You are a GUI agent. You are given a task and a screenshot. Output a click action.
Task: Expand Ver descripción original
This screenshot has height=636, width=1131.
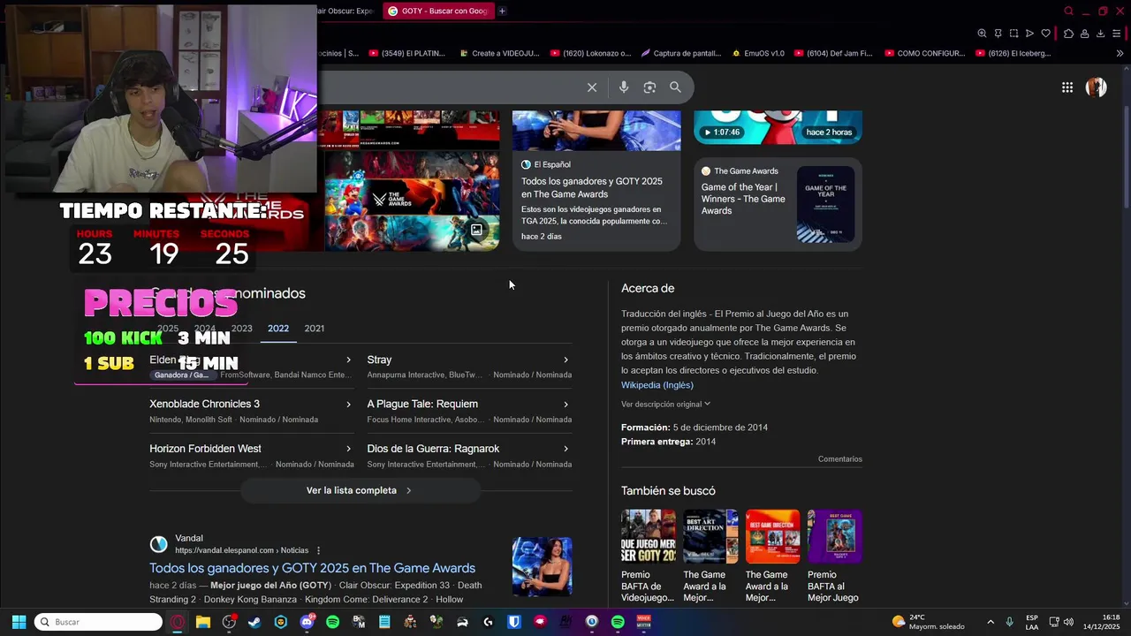coord(665,404)
